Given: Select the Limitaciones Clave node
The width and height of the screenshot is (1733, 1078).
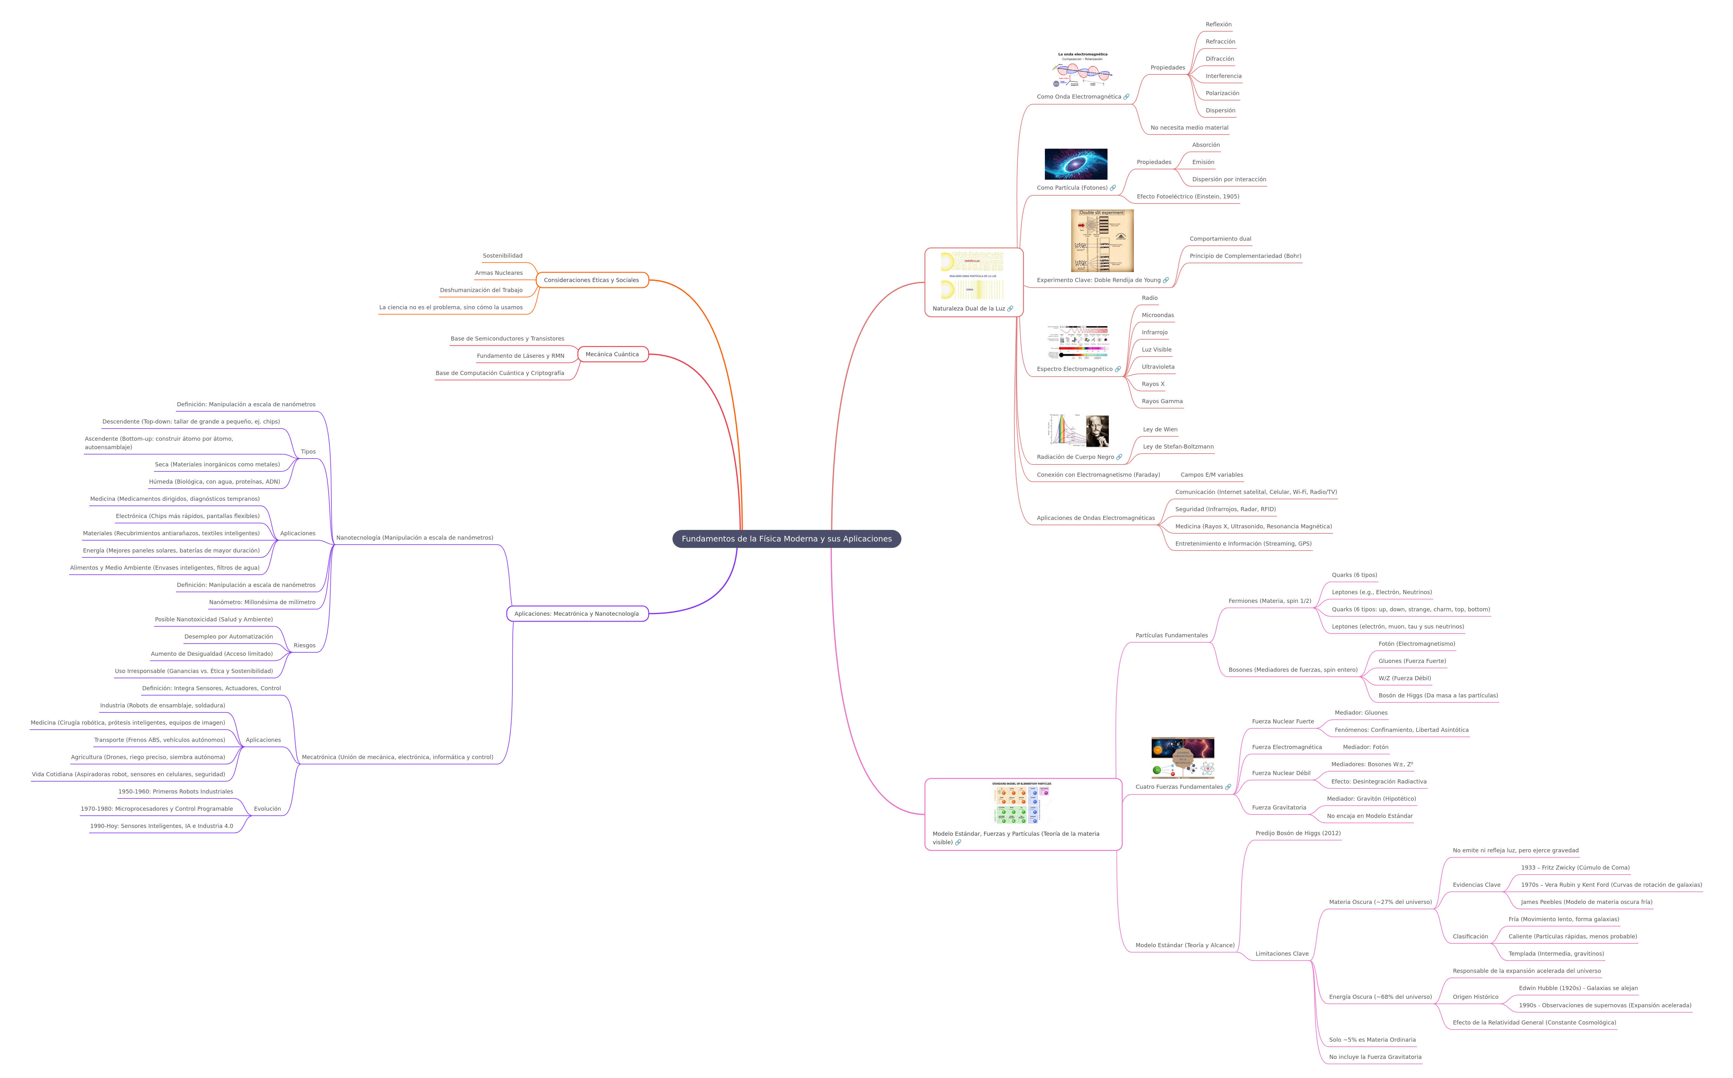Looking at the screenshot, I should 1281,954.
